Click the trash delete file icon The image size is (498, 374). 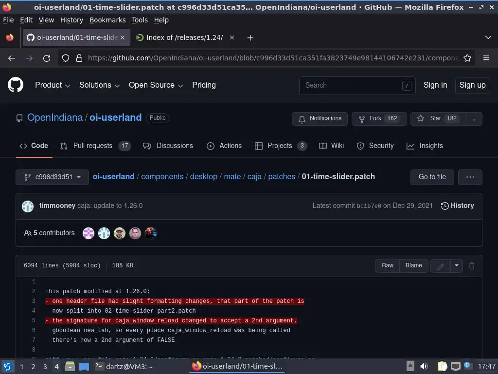[x=472, y=265]
